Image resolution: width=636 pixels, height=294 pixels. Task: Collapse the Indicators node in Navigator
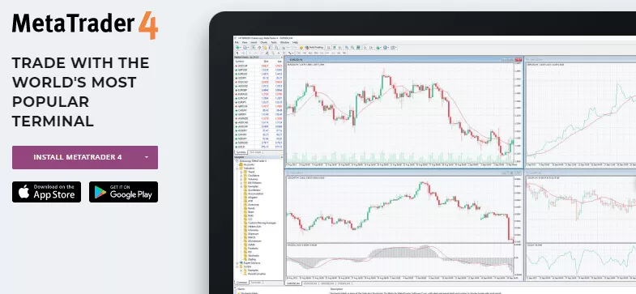click(x=237, y=168)
